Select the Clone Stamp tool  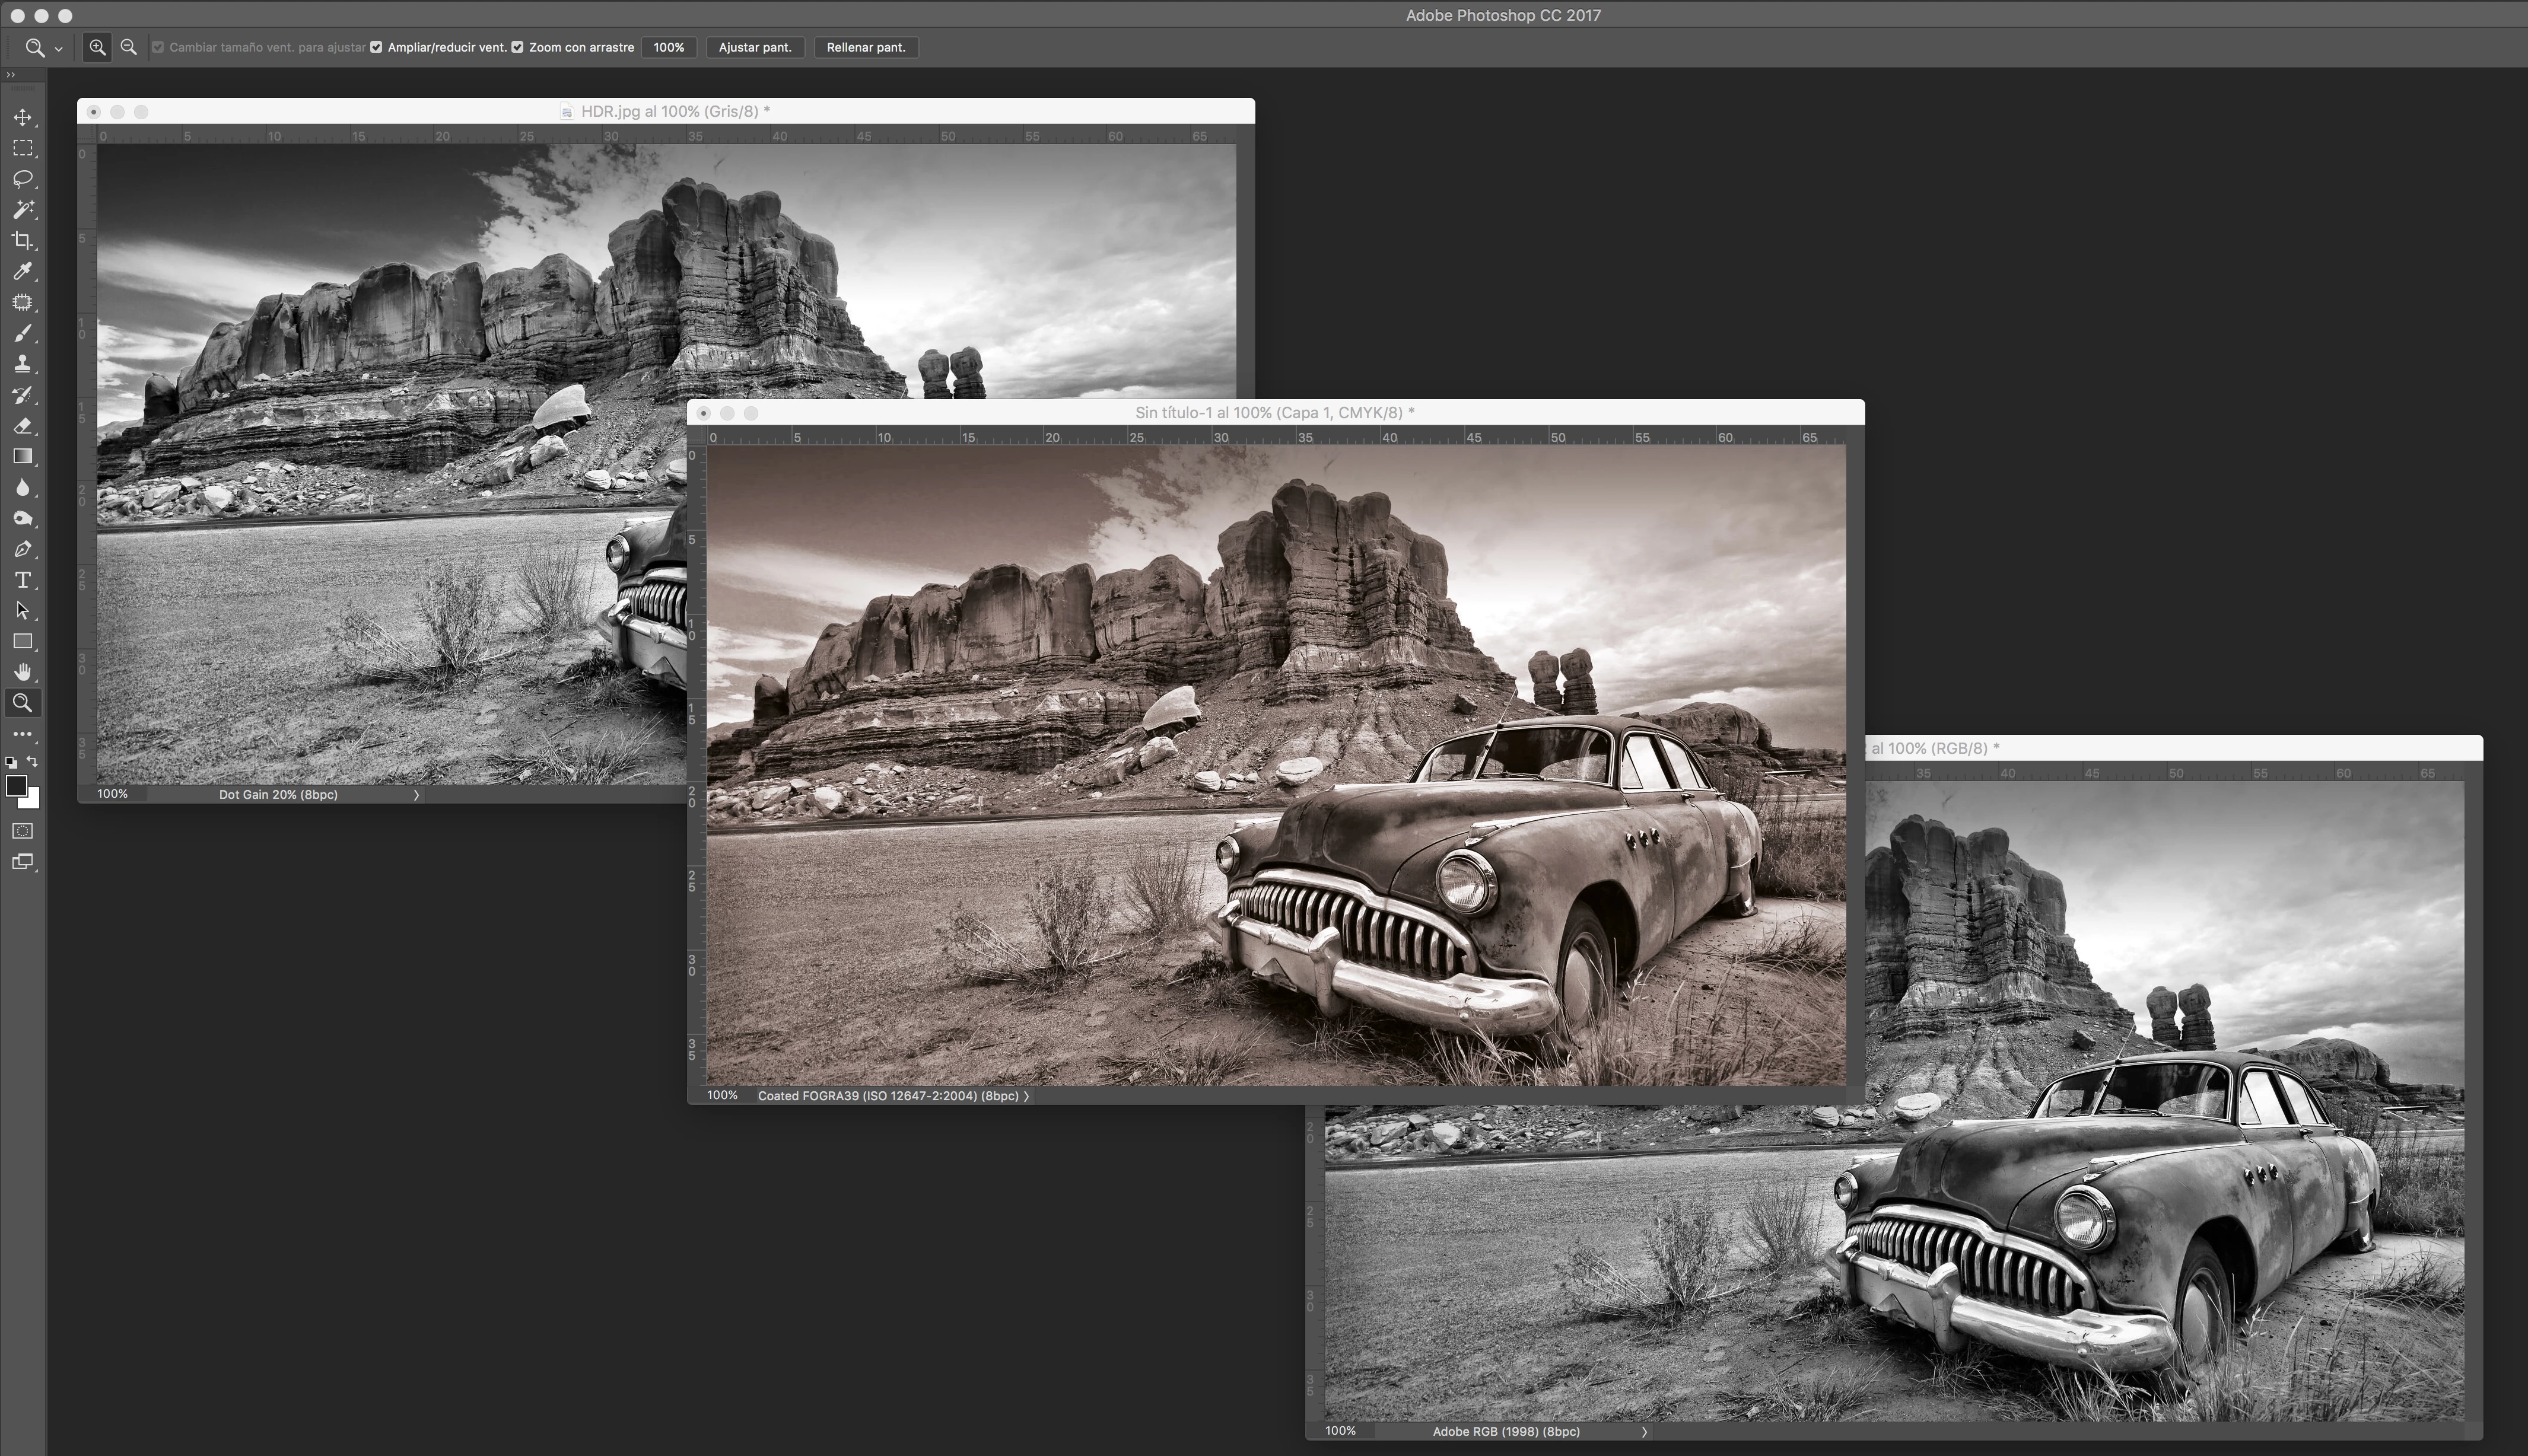22,364
